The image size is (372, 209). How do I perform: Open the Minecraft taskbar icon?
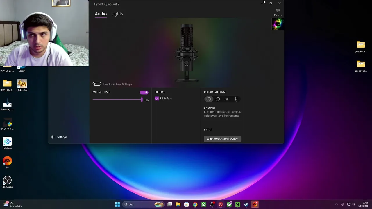click(x=238, y=204)
